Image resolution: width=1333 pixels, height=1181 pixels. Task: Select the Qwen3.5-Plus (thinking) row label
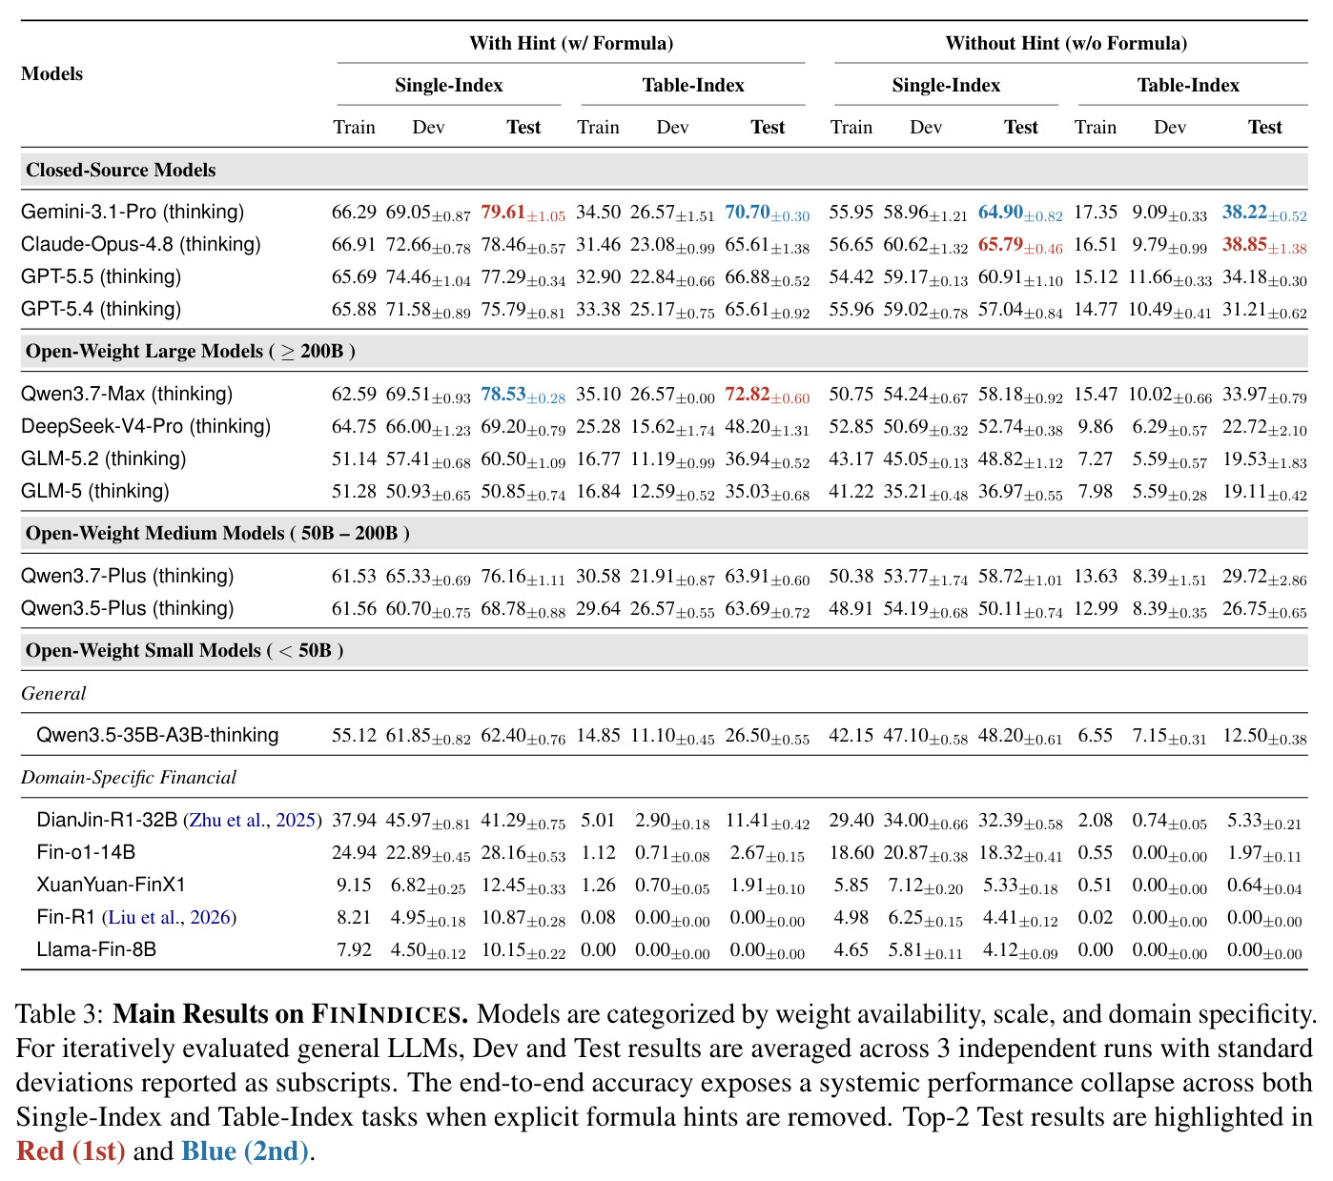(x=127, y=608)
